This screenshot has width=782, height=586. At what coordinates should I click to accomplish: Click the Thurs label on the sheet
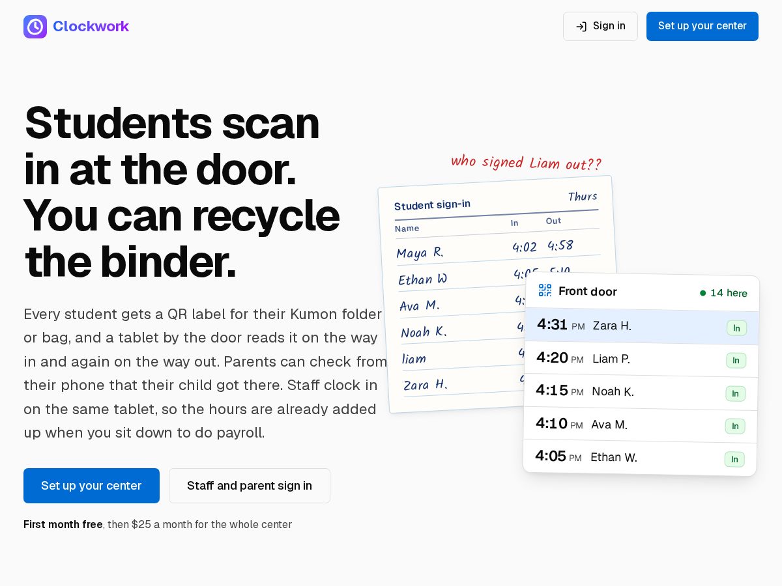coord(583,197)
